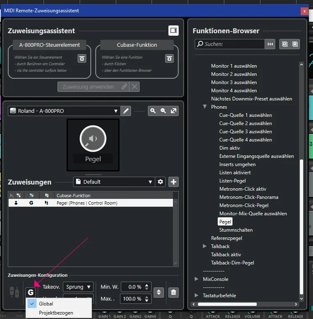Collapse the Phones tree node
This screenshot has height=319, width=313.
point(205,107)
